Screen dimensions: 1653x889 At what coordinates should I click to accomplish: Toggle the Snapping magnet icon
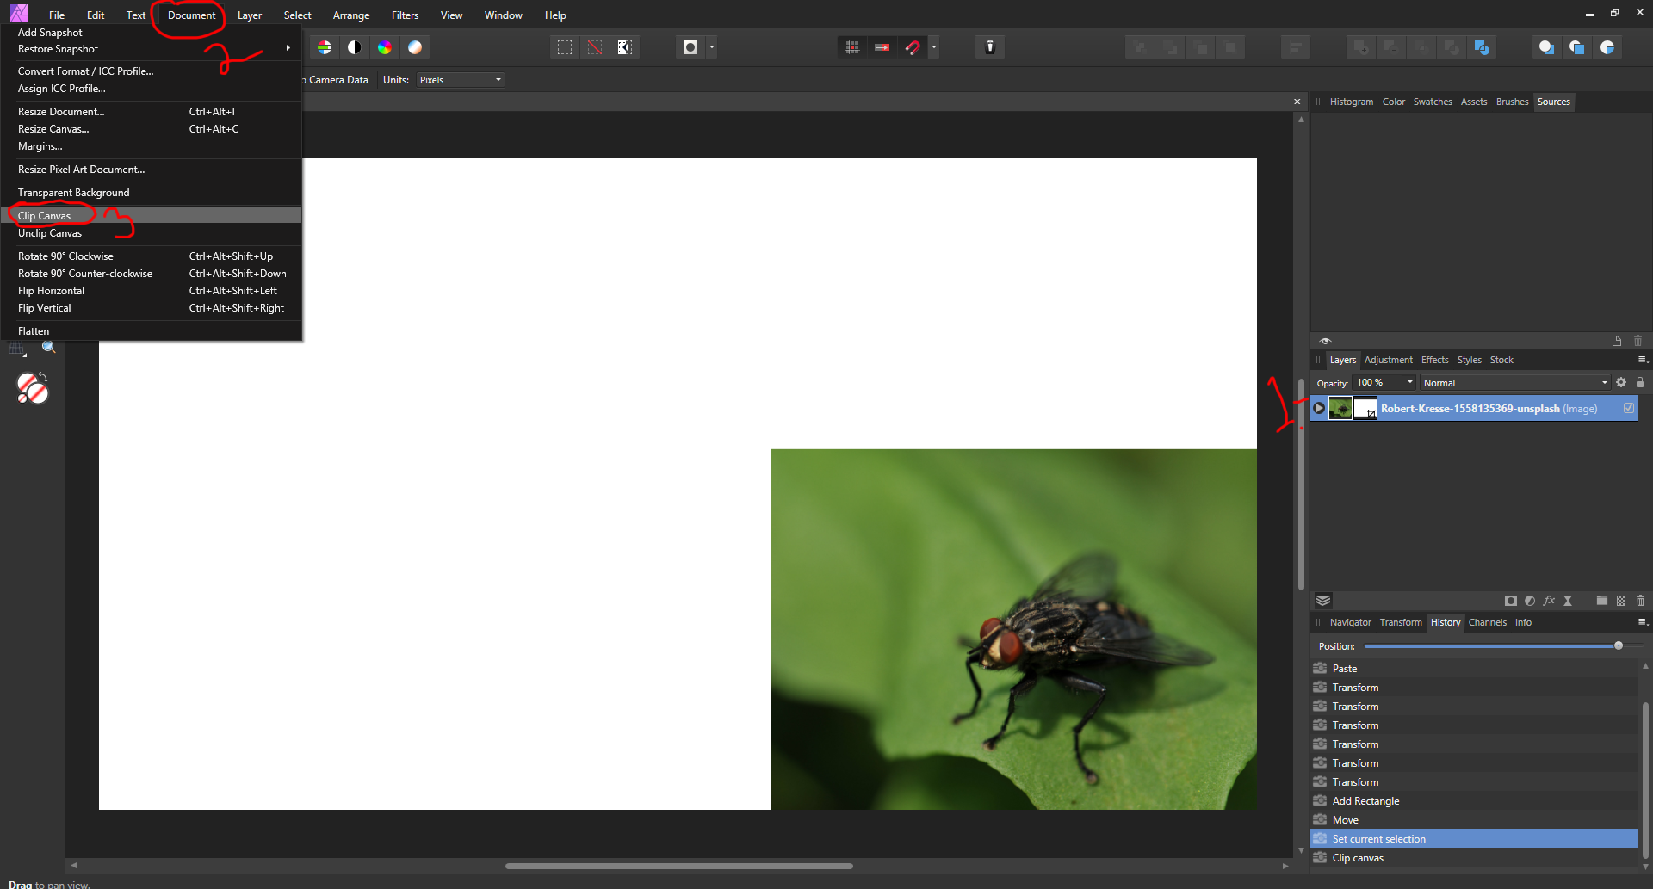tap(913, 47)
